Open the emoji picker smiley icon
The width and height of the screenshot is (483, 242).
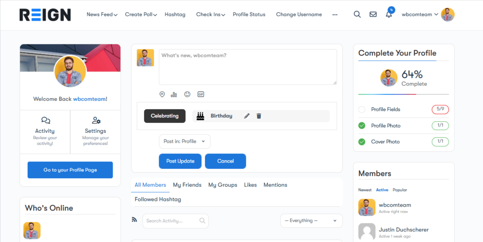click(x=187, y=94)
